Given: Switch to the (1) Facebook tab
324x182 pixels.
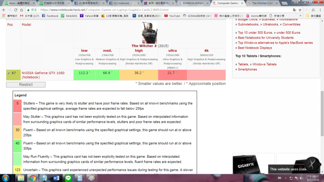Looking at the screenshot, I should 123,3.
